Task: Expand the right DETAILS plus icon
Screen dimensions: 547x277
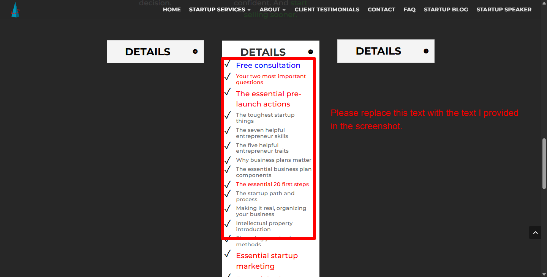Action: [x=426, y=51]
